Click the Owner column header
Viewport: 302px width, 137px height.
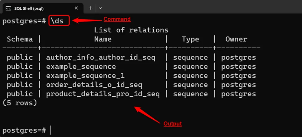pyautogui.click(x=236, y=39)
